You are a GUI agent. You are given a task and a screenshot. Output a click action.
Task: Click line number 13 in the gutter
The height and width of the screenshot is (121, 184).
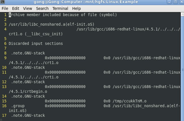[4, 87]
